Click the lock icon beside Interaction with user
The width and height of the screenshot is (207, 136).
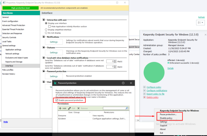tap(43, 20)
